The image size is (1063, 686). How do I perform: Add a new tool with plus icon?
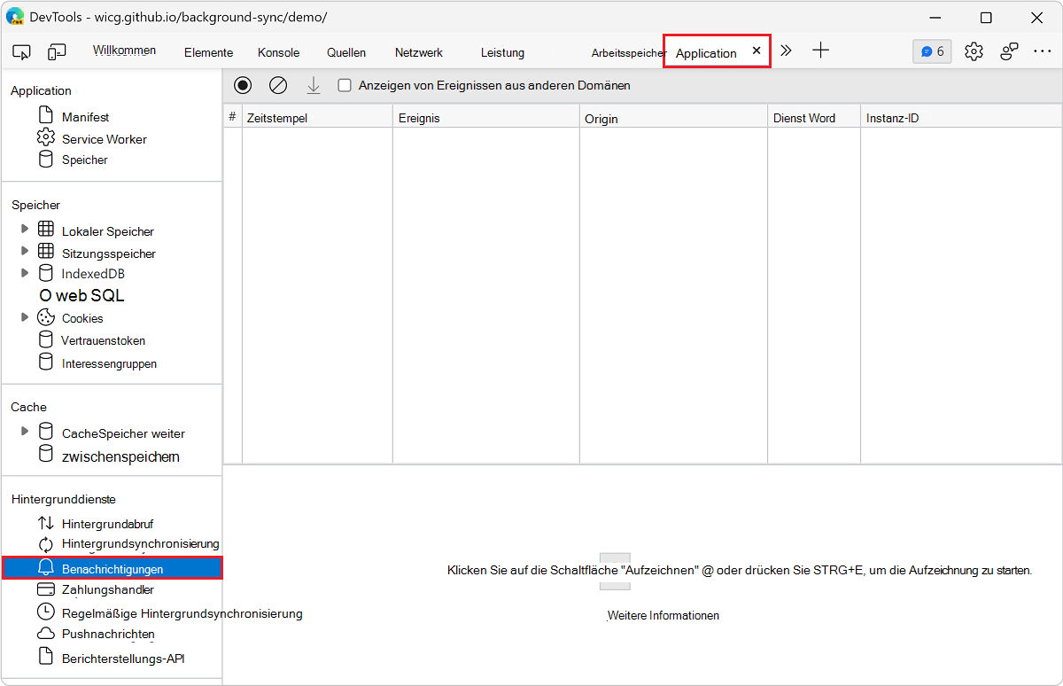820,51
